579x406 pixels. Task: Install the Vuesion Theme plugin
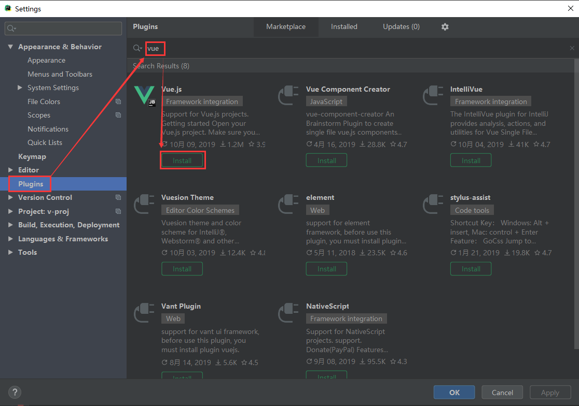point(182,269)
